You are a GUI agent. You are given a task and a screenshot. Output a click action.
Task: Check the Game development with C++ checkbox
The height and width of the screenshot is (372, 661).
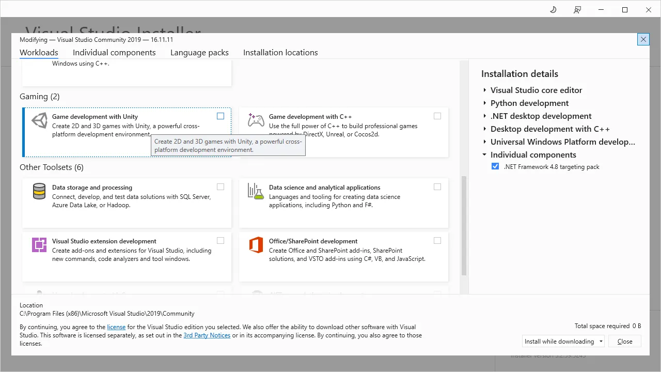437,116
